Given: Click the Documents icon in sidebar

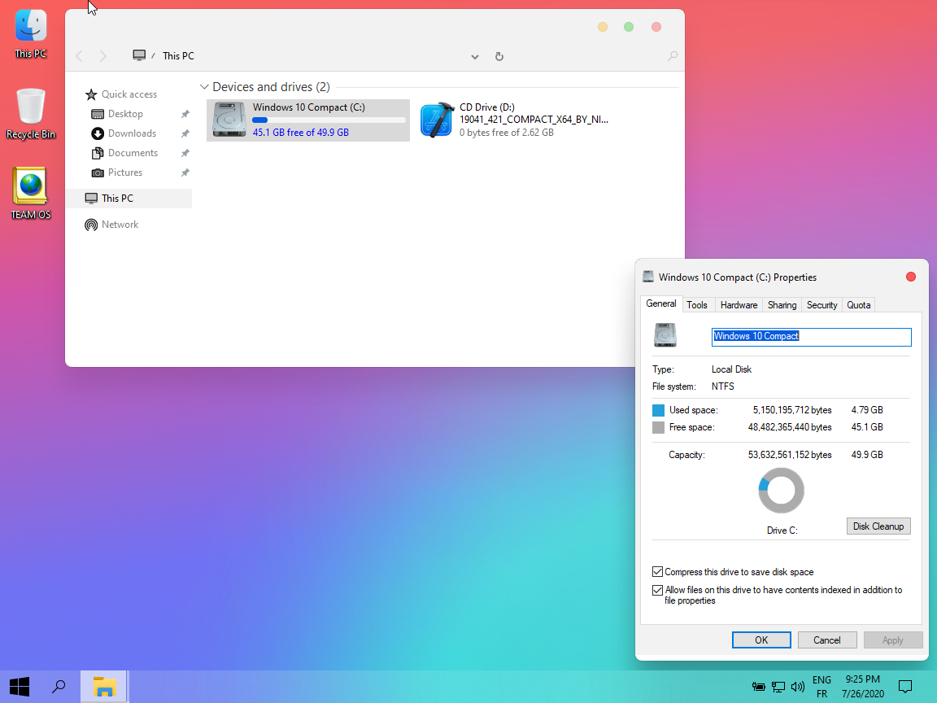Looking at the screenshot, I should coord(98,154).
